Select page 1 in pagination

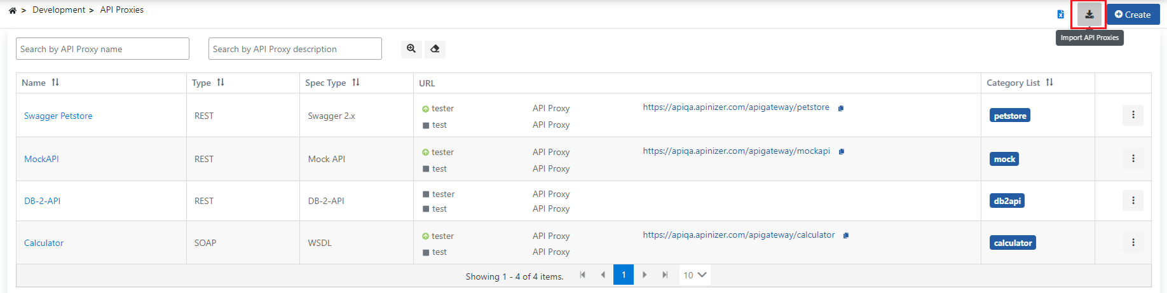pyautogui.click(x=624, y=275)
